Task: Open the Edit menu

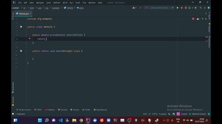Action: click(25, 3)
